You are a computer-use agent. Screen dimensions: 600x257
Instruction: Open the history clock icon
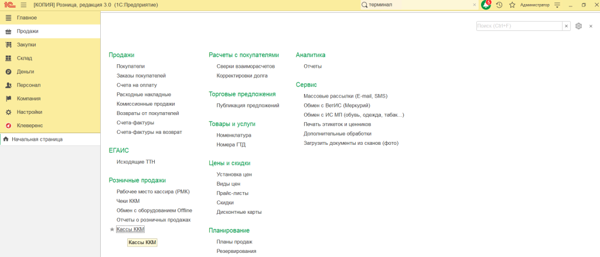coord(499,5)
